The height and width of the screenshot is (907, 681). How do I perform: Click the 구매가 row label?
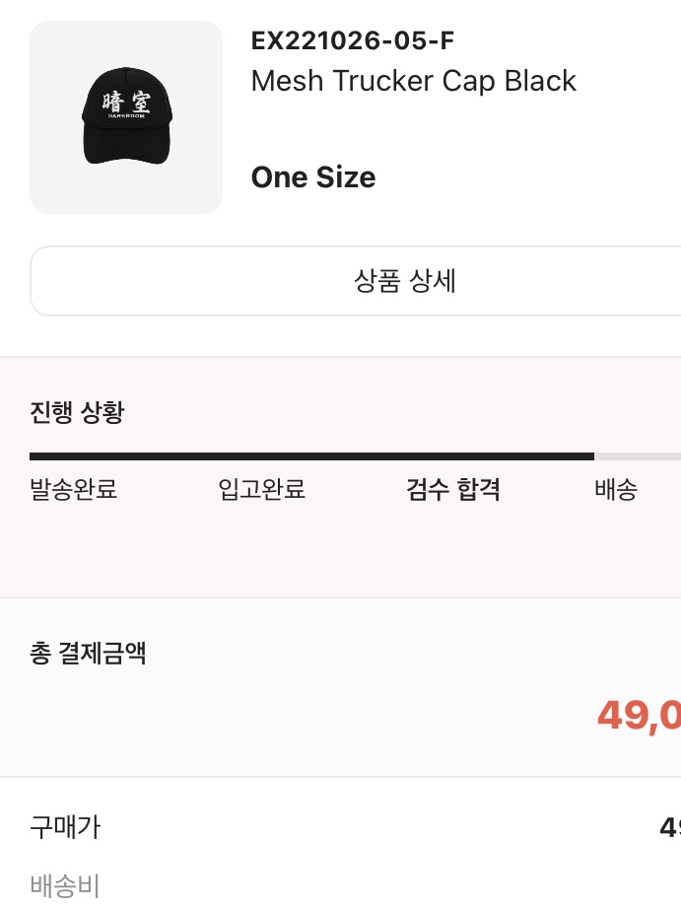coord(65,827)
